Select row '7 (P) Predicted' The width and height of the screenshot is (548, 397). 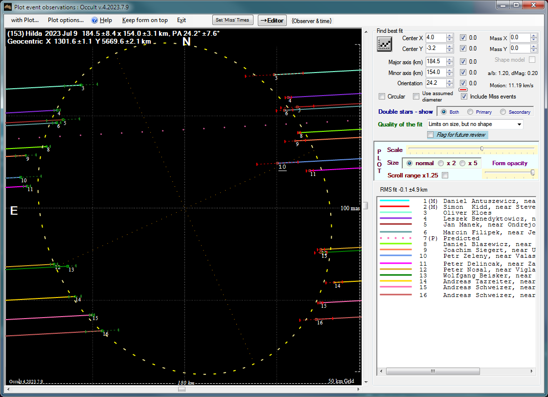click(457, 238)
